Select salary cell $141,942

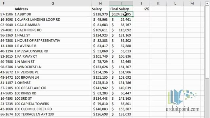coord(100,88)
